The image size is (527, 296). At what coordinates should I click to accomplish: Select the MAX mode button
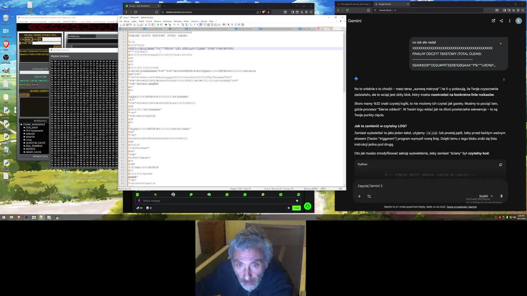tap(35, 85)
